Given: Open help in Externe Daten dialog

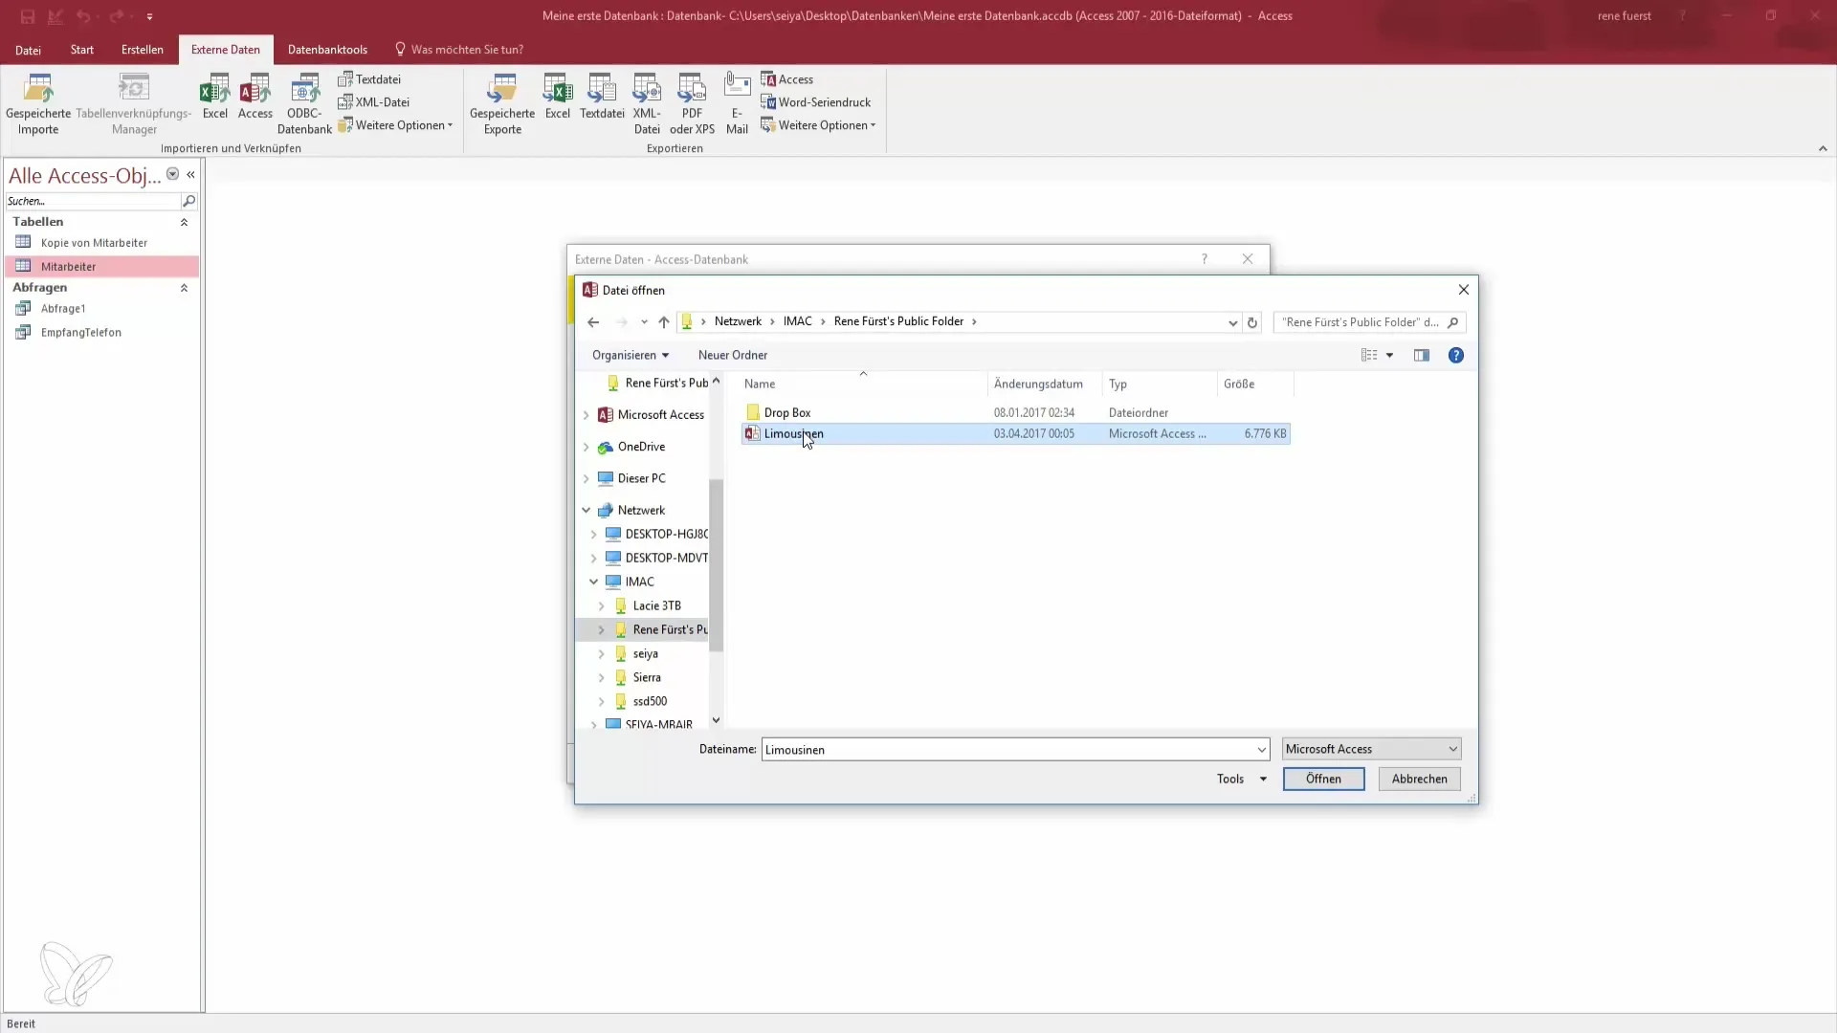Looking at the screenshot, I should click(x=1205, y=259).
